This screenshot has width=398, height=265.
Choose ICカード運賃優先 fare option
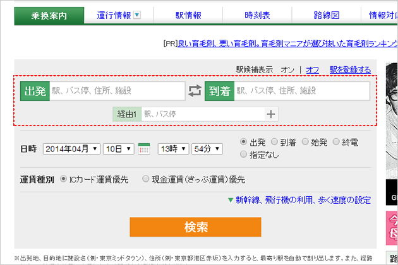click(x=63, y=179)
